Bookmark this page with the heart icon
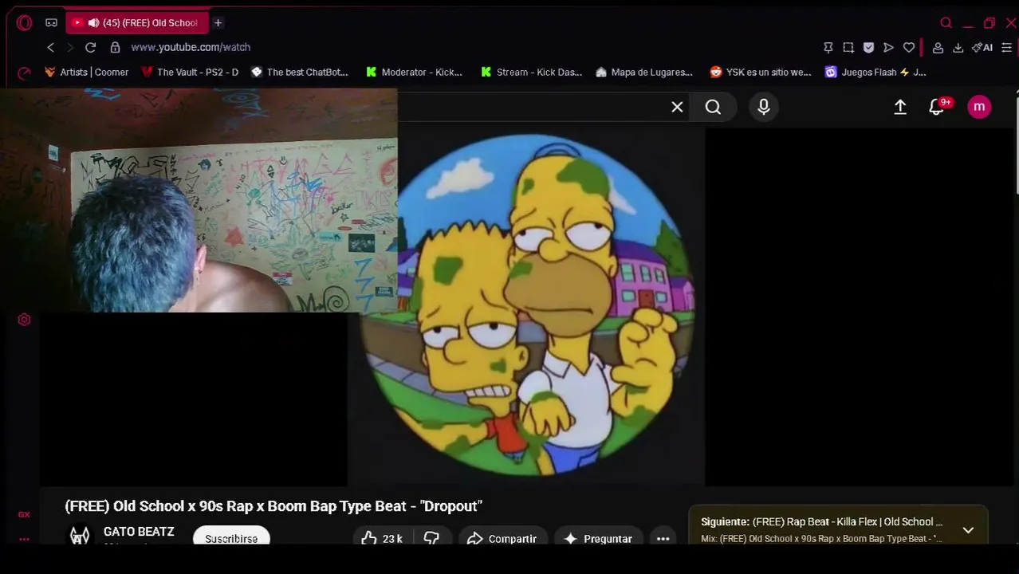The width and height of the screenshot is (1019, 574). click(x=908, y=48)
